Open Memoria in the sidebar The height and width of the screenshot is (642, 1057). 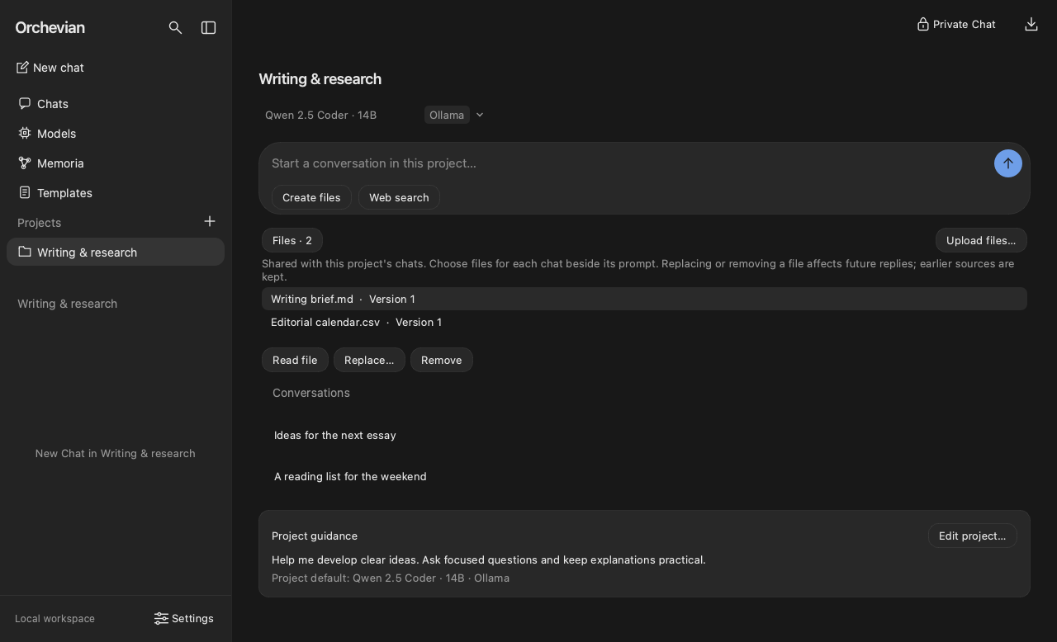click(116, 163)
